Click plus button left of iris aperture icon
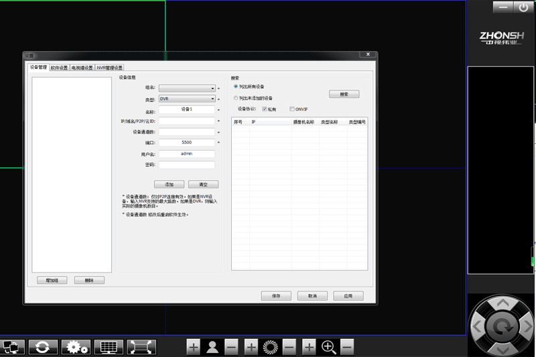 coord(251,348)
